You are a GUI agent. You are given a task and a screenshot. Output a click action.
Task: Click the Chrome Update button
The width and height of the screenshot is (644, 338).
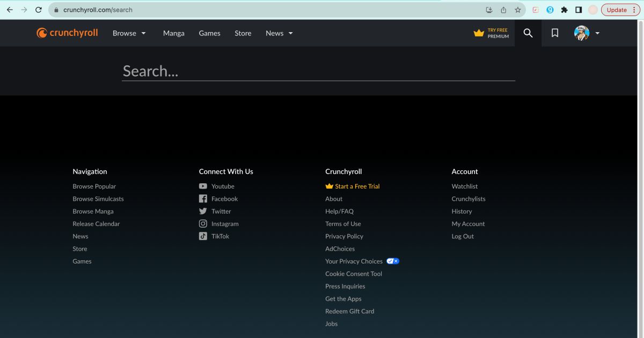point(617,10)
